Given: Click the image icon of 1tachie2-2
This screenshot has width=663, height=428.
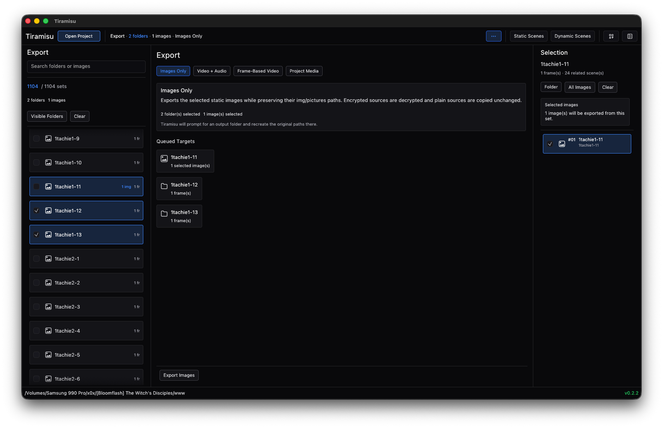Looking at the screenshot, I should (48, 283).
